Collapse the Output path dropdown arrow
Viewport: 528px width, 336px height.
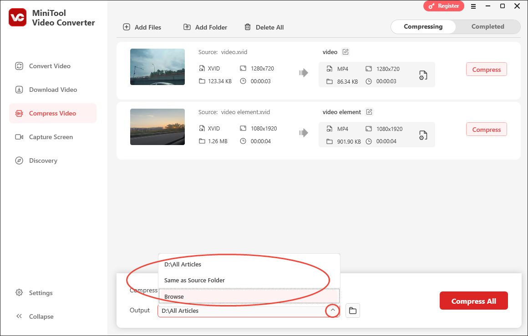click(x=332, y=311)
